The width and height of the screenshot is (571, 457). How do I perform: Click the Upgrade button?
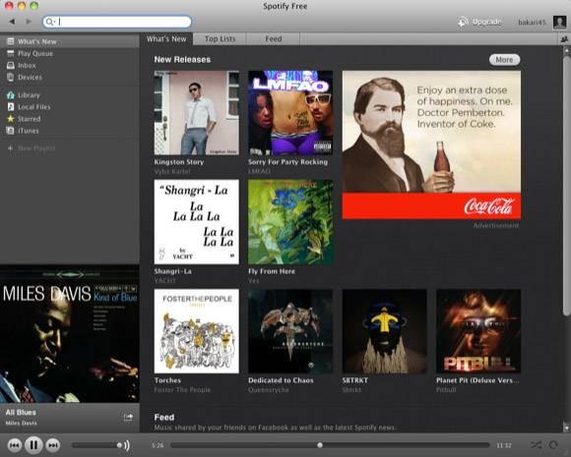(479, 22)
